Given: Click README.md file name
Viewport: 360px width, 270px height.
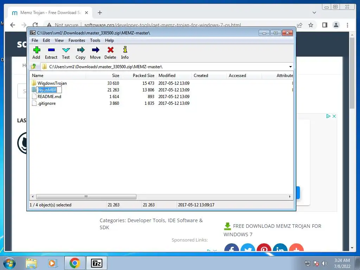Looking at the screenshot, I should coord(49,96).
